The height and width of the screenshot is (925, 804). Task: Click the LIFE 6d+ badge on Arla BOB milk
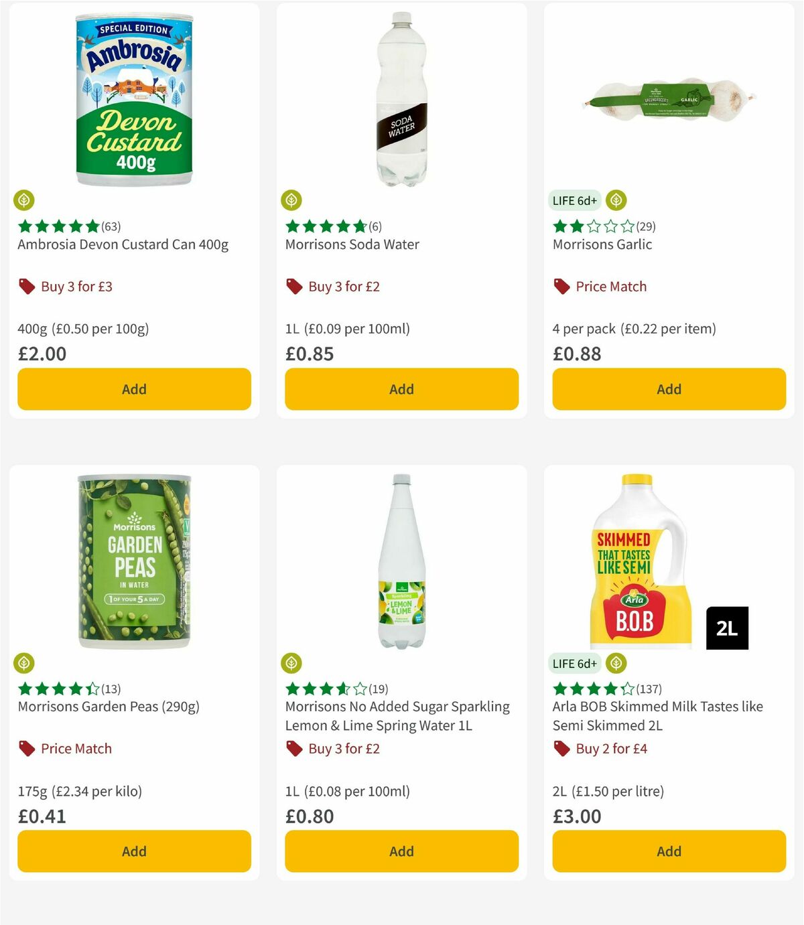point(574,663)
